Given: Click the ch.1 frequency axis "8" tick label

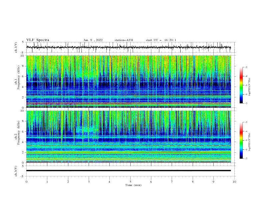Looking at the screenshot, I should coord(23,66).
